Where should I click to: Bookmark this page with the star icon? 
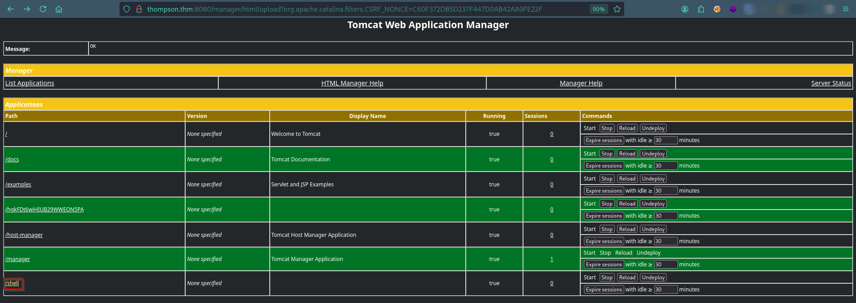tap(617, 9)
